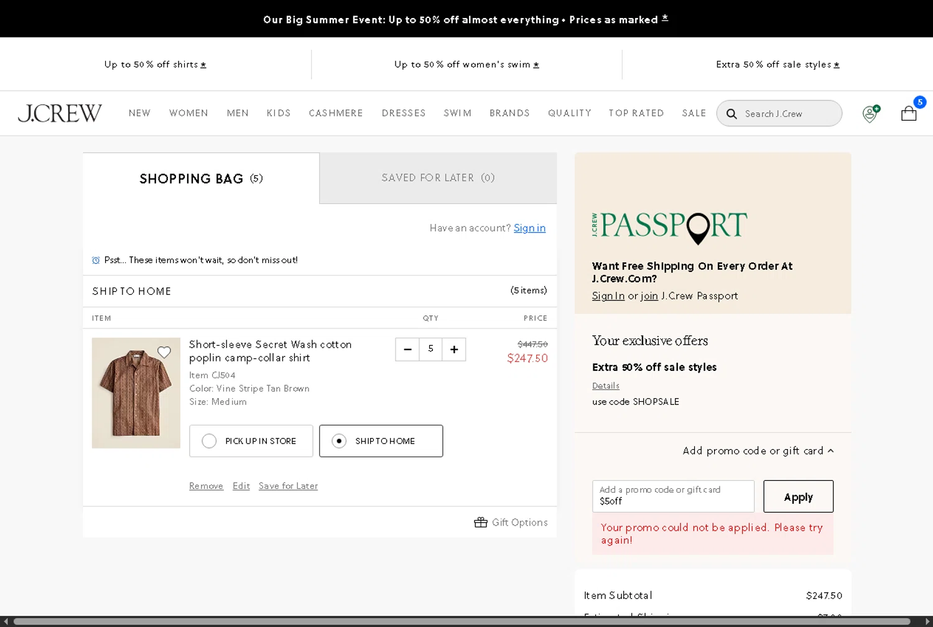Click the Big Summer Event banner
Screen dimensions: 933x627
(x=466, y=19)
